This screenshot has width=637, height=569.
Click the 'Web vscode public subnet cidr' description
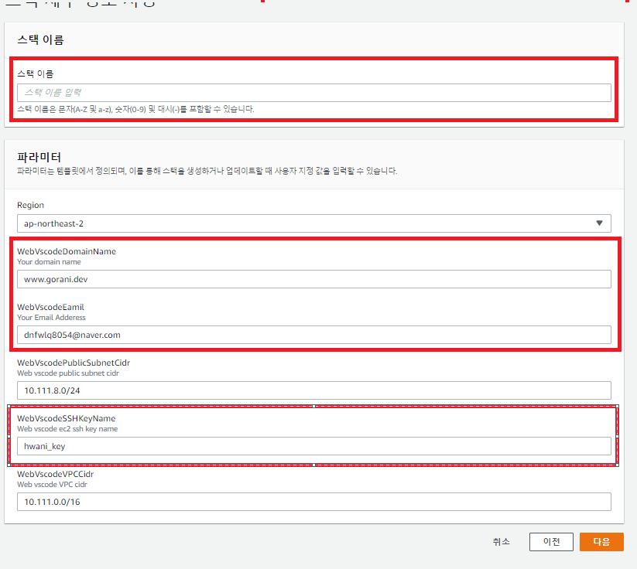[x=68, y=373]
